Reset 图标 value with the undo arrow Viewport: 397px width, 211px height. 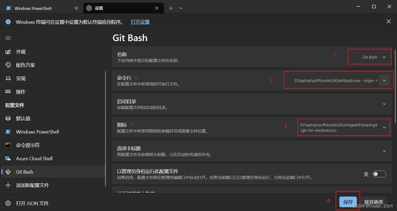pos(132,125)
